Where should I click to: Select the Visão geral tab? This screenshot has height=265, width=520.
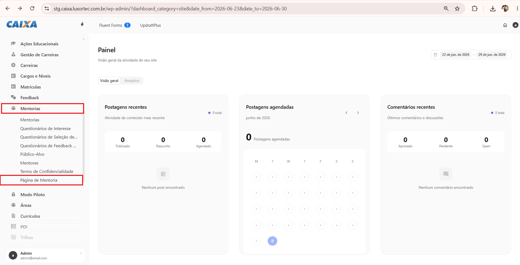[x=109, y=81]
